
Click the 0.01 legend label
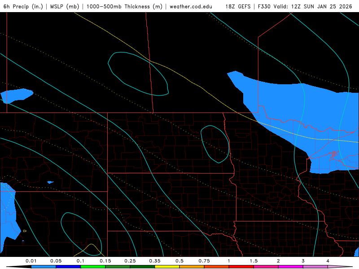coord(31,261)
